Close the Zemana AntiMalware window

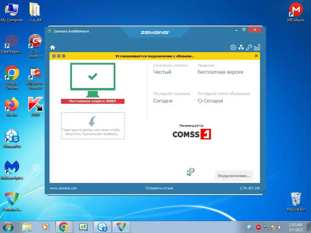tap(255, 30)
